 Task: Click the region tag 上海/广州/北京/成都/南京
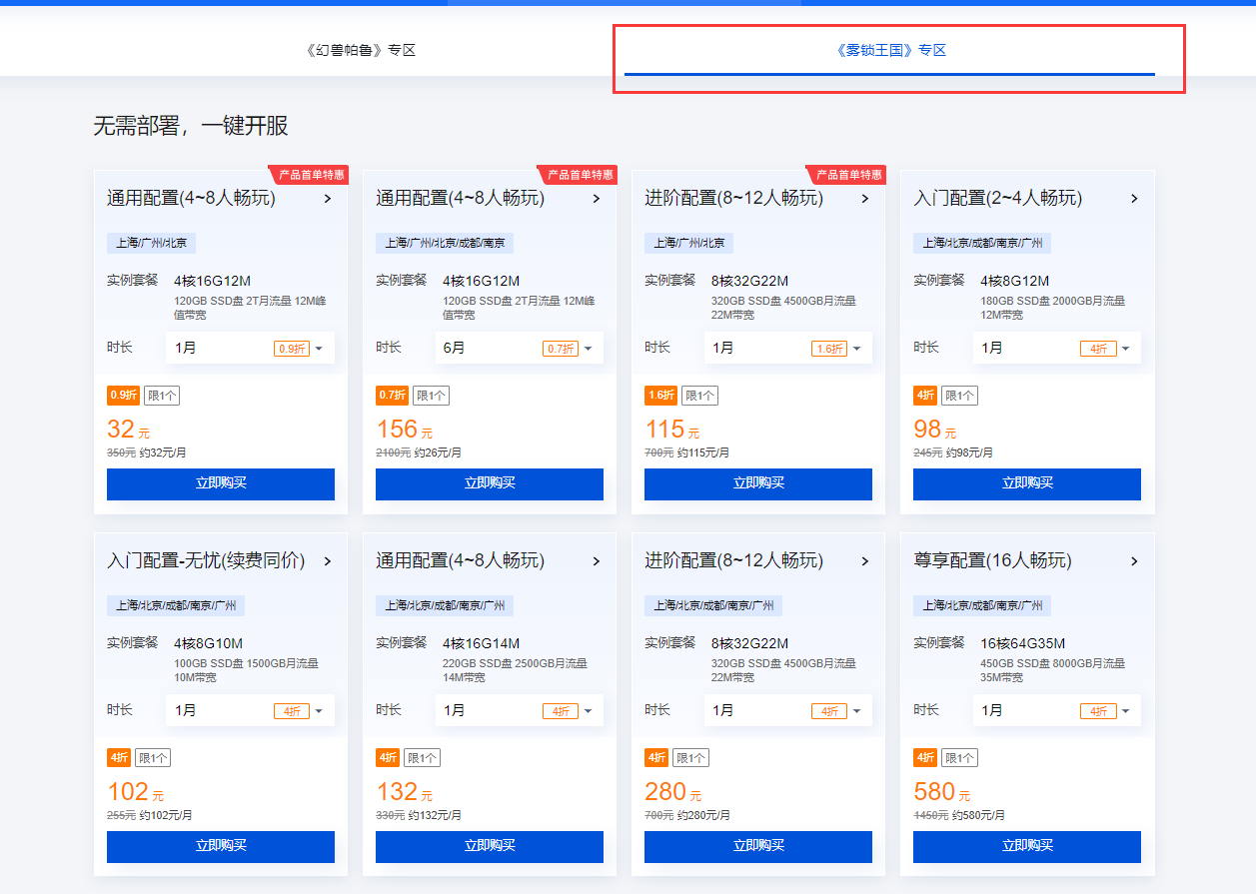pyautogui.click(x=445, y=243)
